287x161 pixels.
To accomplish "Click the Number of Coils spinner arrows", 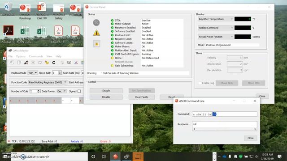I will tap(39, 91).
